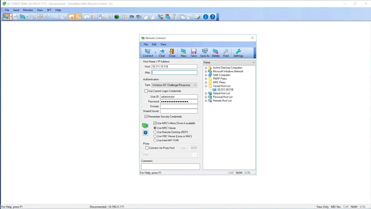The width and height of the screenshot is (371, 209).
Task: Expand Global Host List node
Action: pyautogui.click(x=206, y=93)
